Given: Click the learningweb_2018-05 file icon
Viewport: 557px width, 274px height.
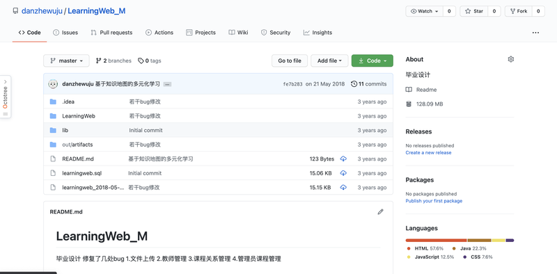Looking at the screenshot, I should 54,187.
